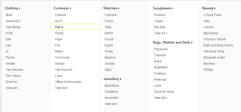View all Footwear brands
This screenshot has width=241, height=112.
[x=61, y=88]
